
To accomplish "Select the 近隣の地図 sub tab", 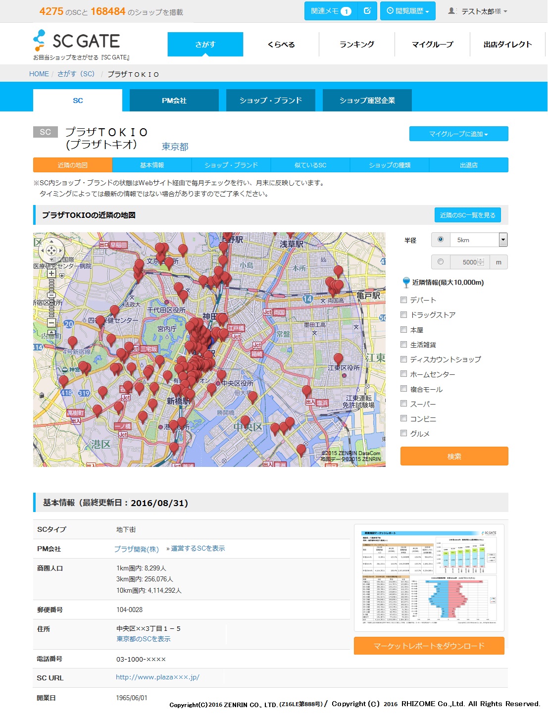I will coord(73,165).
